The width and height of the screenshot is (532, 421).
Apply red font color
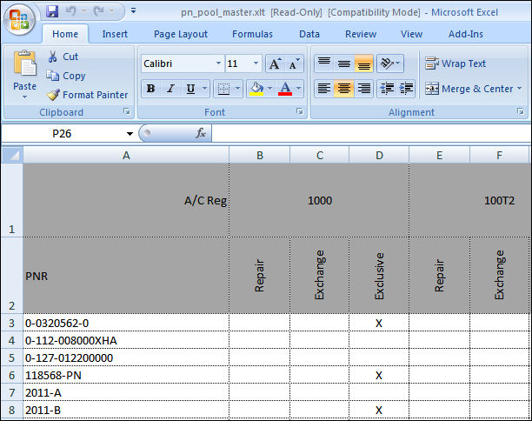[x=285, y=89]
